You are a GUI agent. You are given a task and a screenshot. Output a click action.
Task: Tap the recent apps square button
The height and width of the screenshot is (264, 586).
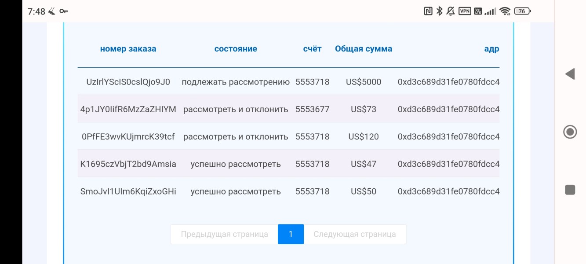pyautogui.click(x=570, y=190)
